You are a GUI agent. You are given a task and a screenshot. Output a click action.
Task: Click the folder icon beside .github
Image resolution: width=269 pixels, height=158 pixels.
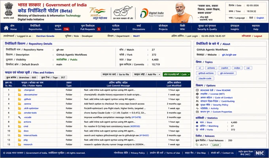tap(19, 99)
